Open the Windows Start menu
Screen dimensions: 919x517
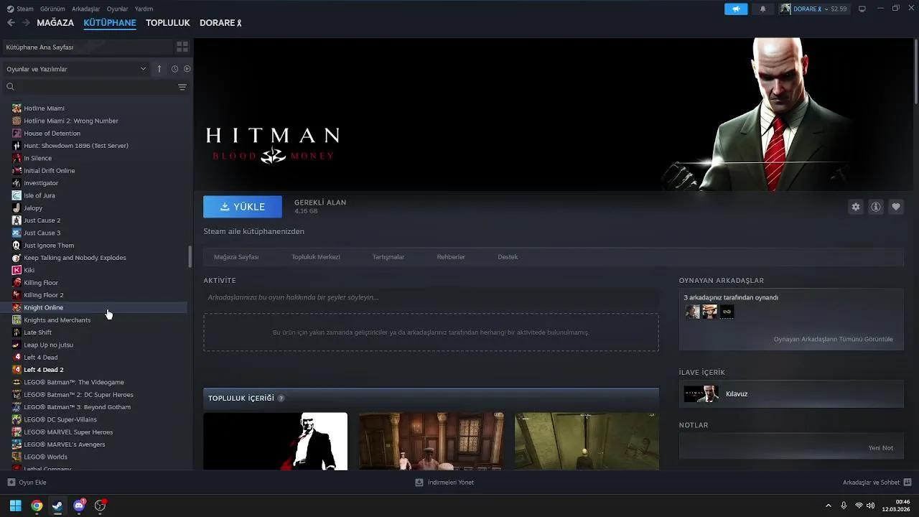pyautogui.click(x=15, y=506)
